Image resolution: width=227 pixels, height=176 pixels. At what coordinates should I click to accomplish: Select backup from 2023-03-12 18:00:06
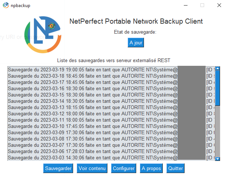pyautogui.click(x=111, y=114)
